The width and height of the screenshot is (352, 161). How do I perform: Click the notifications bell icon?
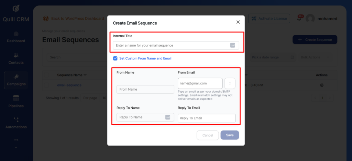(299, 19)
